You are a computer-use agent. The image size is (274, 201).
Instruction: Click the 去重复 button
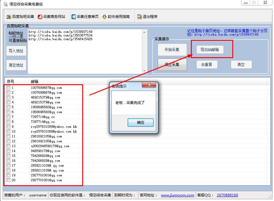pos(207,64)
